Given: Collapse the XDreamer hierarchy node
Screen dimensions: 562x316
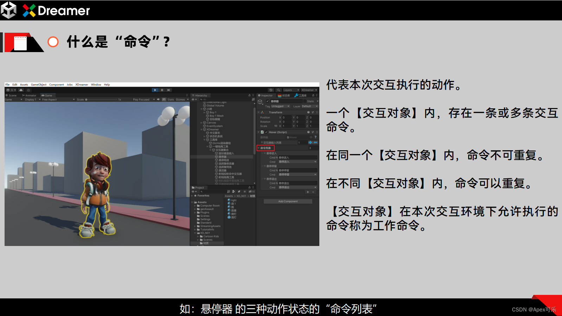Looking at the screenshot, I should pos(202,129).
